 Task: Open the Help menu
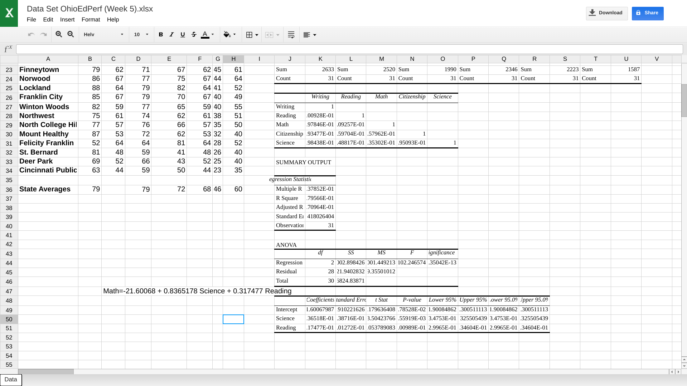click(113, 20)
